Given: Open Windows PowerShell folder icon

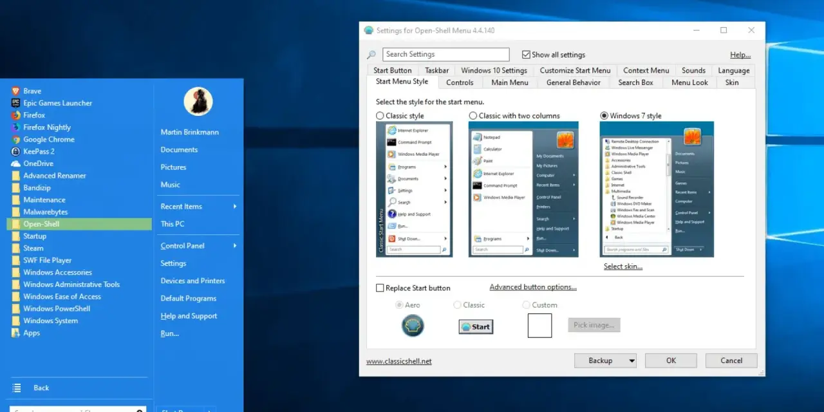Looking at the screenshot, I should point(16,308).
